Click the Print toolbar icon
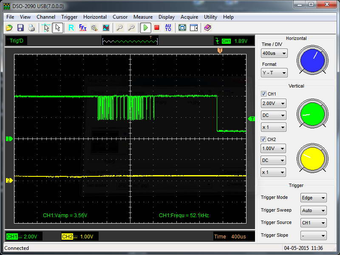 pyautogui.click(x=31, y=28)
